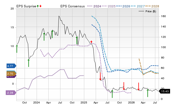Click the red surprise arrow in May 2025
This screenshot has height=104, width=175.
pos(100,76)
